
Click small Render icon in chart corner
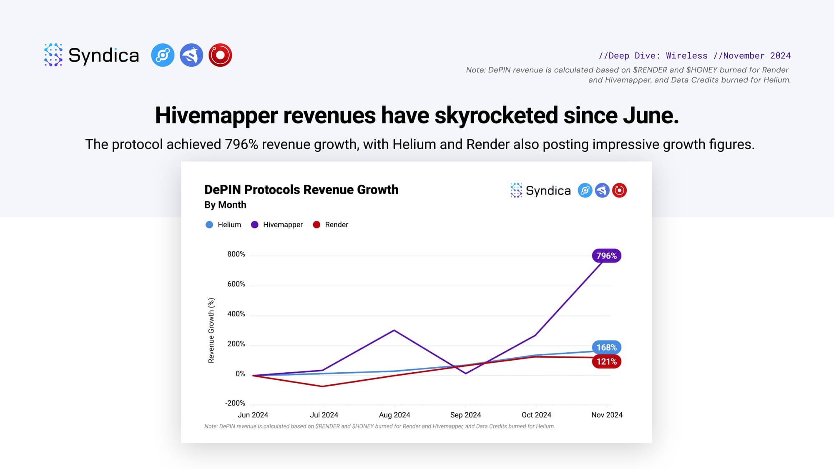(619, 191)
